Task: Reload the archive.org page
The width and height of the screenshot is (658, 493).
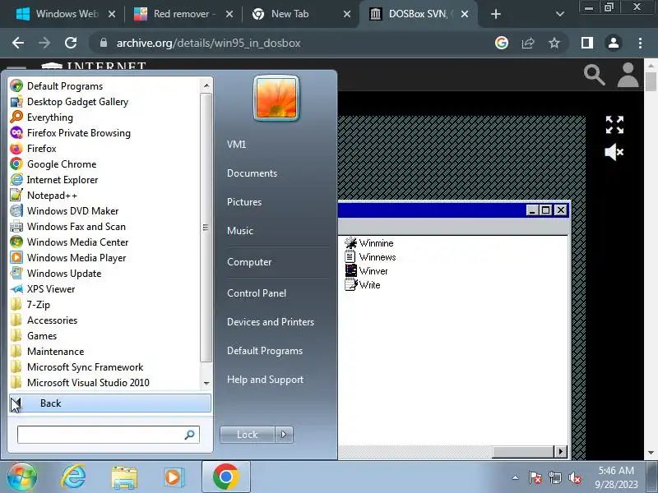Action: tap(71, 43)
